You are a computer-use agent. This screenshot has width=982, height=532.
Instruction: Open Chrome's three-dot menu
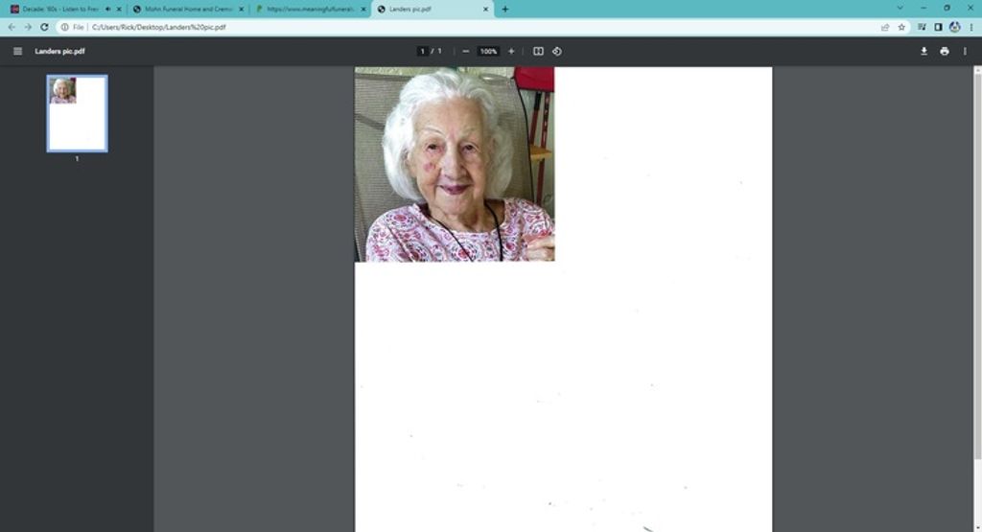(x=971, y=27)
